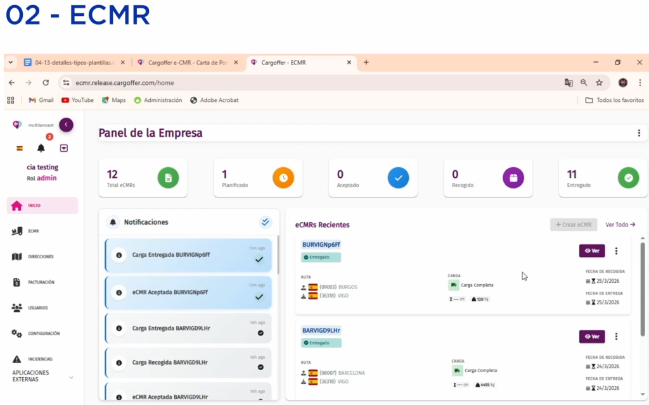The image size is (649, 405).
Task: Toggle check on eCMR Aceptada BURVIGNp6Ff notification
Action: (259, 297)
